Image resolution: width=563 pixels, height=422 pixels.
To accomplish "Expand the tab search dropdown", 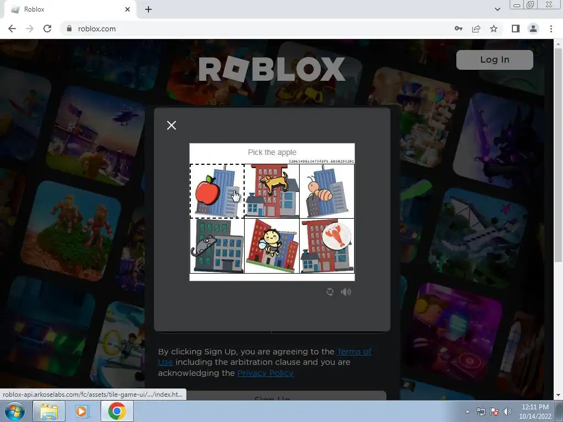I will coord(497,9).
